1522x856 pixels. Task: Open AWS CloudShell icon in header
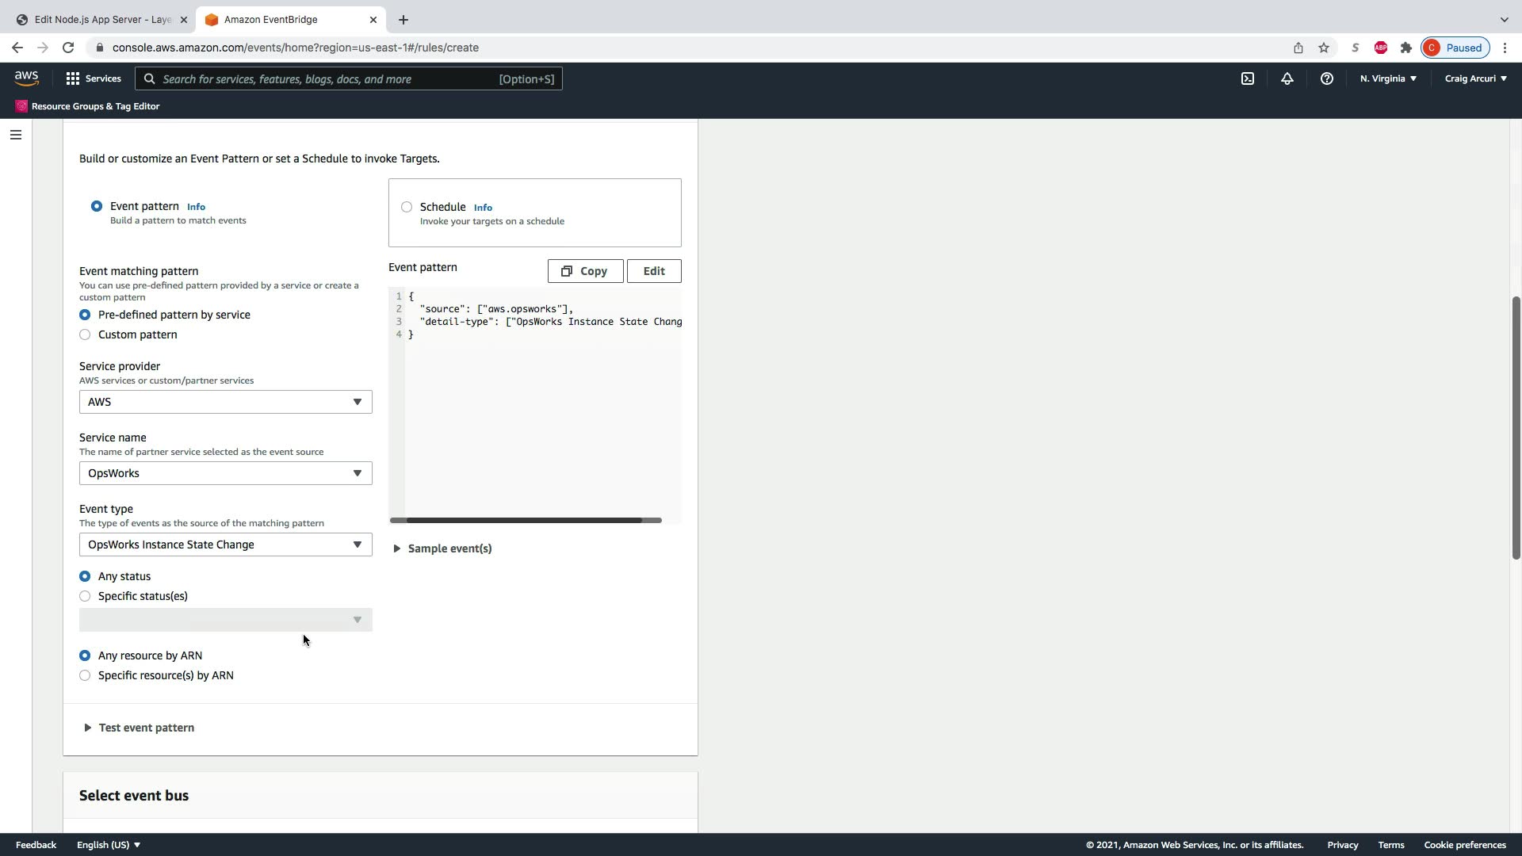tap(1248, 78)
